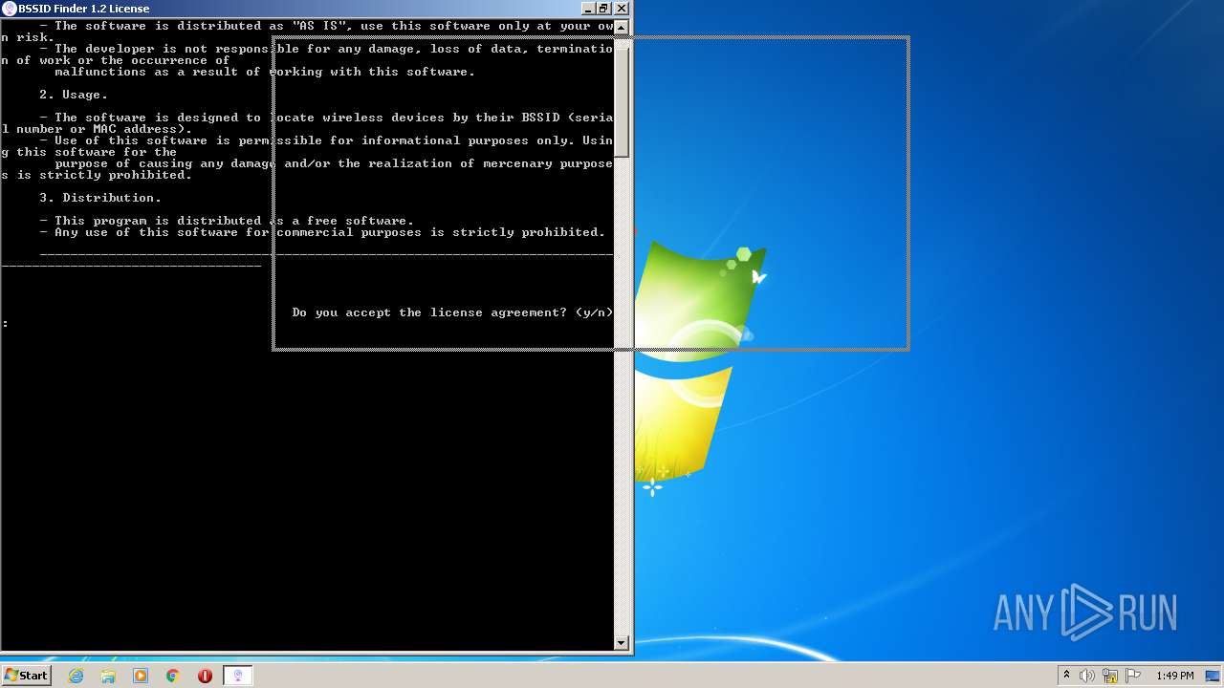
Task: Launch Google Chrome from taskbar
Action: (x=173, y=676)
